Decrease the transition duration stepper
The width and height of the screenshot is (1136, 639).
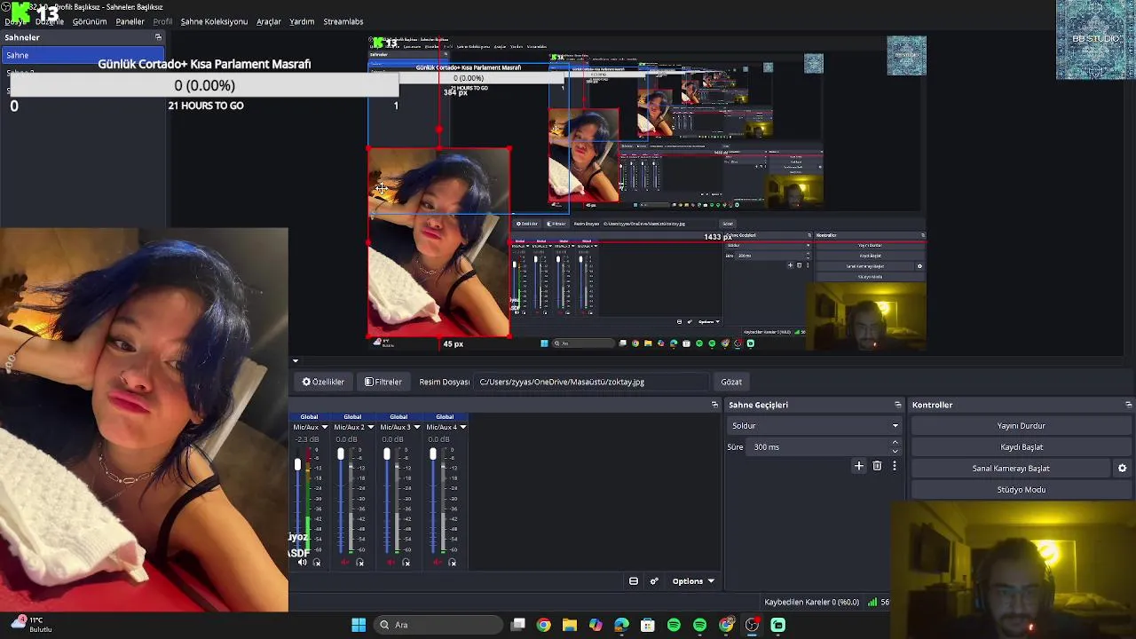click(x=895, y=451)
